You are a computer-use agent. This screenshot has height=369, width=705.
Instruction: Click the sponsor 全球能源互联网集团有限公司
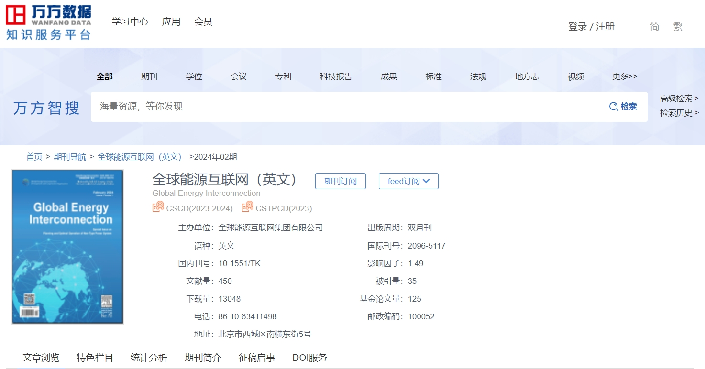coord(271,228)
